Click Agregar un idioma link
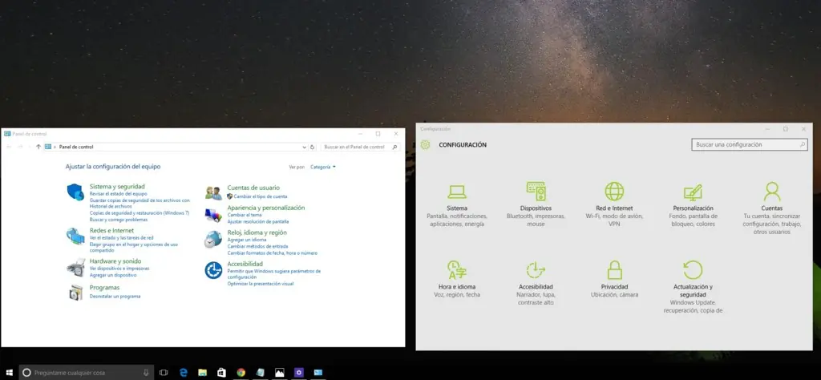 (247, 240)
